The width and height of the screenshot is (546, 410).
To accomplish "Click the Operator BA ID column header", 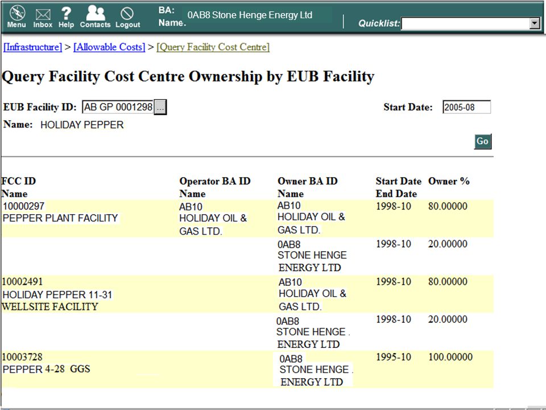I will (215, 181).
